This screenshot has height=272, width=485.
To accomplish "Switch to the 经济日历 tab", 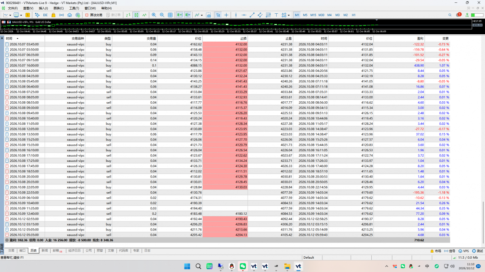I will tap(74, 251).
